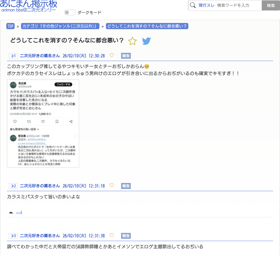Click the magnifying glass search icon

(x=193, y=5)
